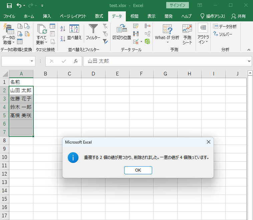Click the Reapply filter icon
253x220 pixels.
[105, 34]
